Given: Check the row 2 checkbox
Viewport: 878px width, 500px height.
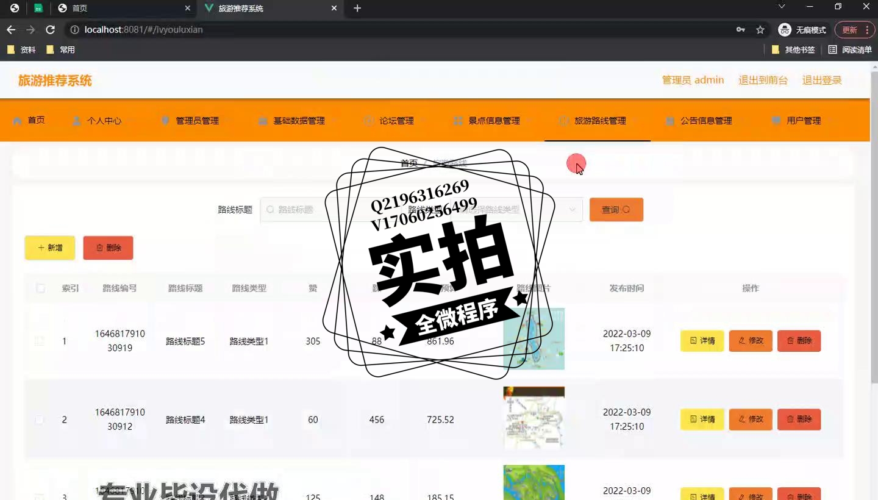Looking at the screenshot, I should pos(39,420).
